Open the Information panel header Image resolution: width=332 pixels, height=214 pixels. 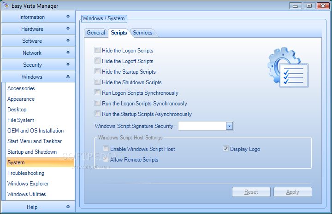pyautogui.click(x=38, y=17)
